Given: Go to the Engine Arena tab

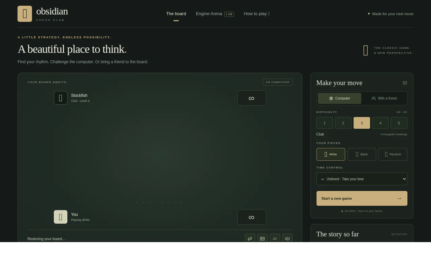Looking at the screenshot, I should click(215, 14).
